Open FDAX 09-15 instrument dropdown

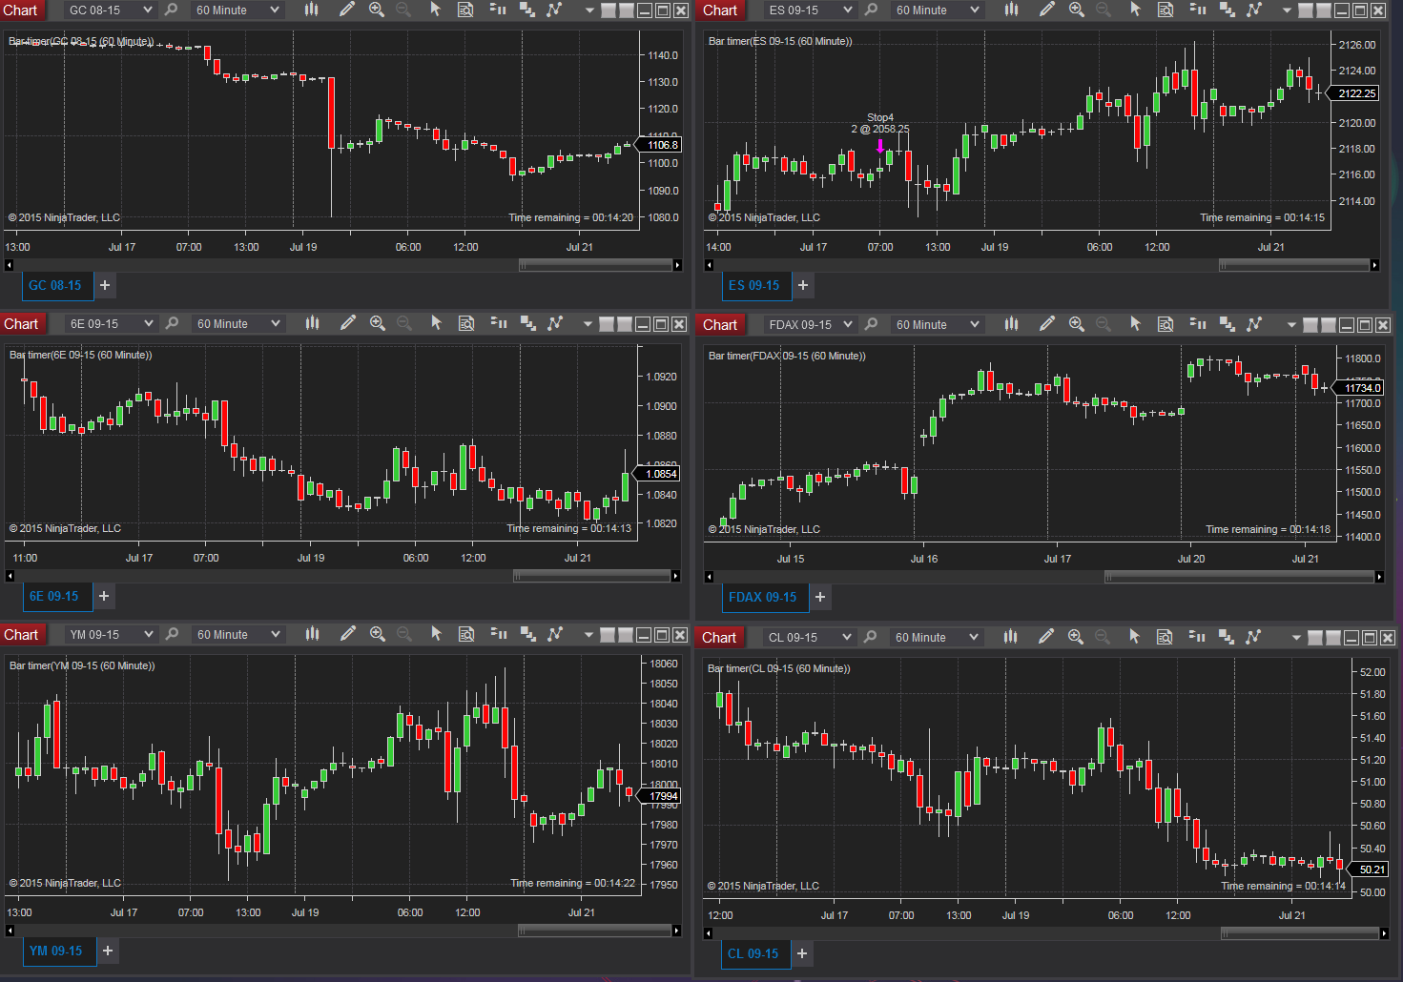click(x=809, y=324)
